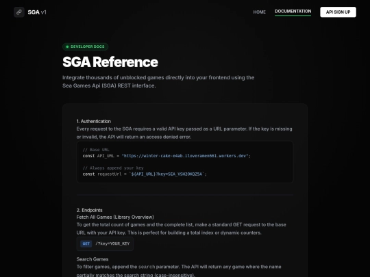
Task: Click the '2. Endpoints' heading
Action: (90, 210)
